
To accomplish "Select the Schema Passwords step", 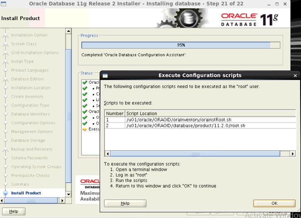I will [29, 158].
